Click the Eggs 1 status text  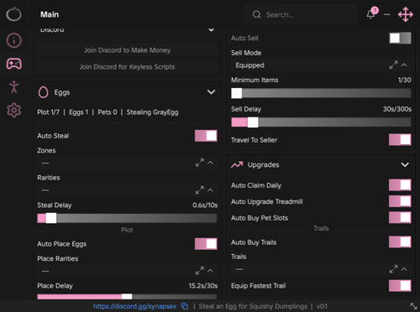click(x=78, y=112)
